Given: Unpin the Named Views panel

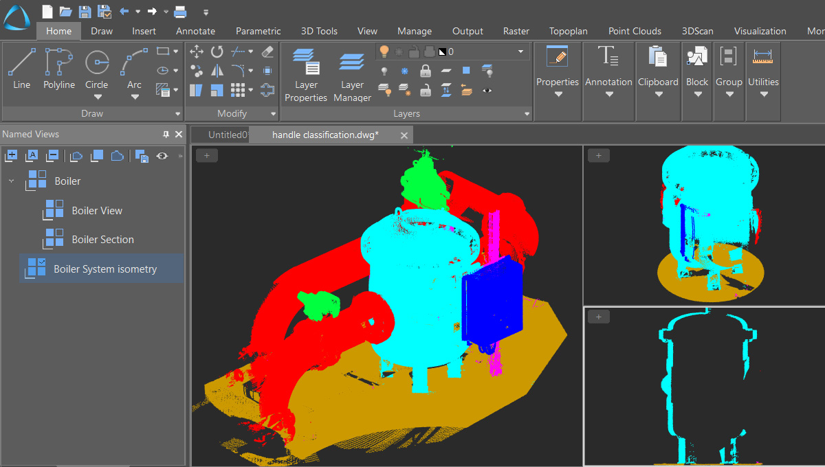Looking at the screenshot, I should [x=166, y=134].
